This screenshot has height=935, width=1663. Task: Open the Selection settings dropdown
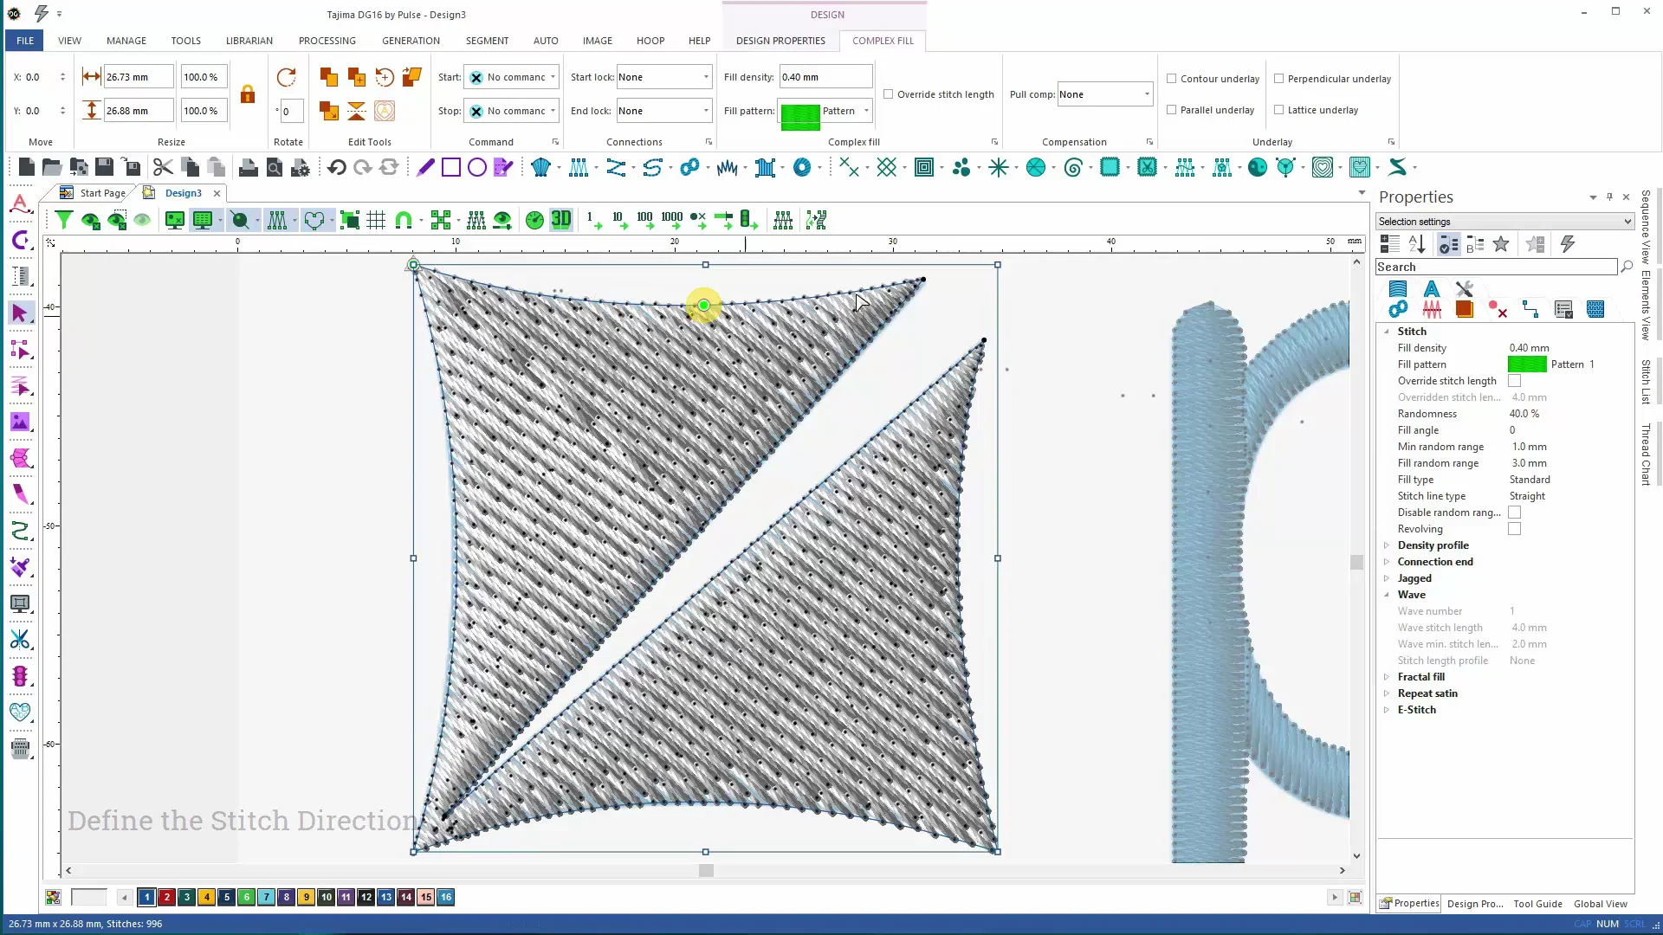(x=1627, y=222)
